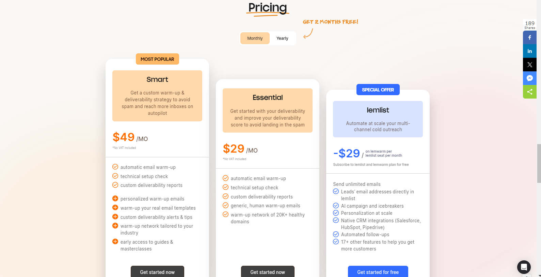Viewport: 541px width, 277px height.
Task: Click the MOST POPULAR badge
Action: point(157,59)
